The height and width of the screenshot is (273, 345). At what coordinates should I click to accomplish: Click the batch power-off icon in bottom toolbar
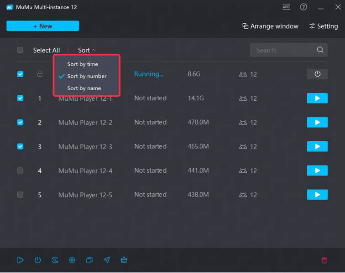pos(37,260)
